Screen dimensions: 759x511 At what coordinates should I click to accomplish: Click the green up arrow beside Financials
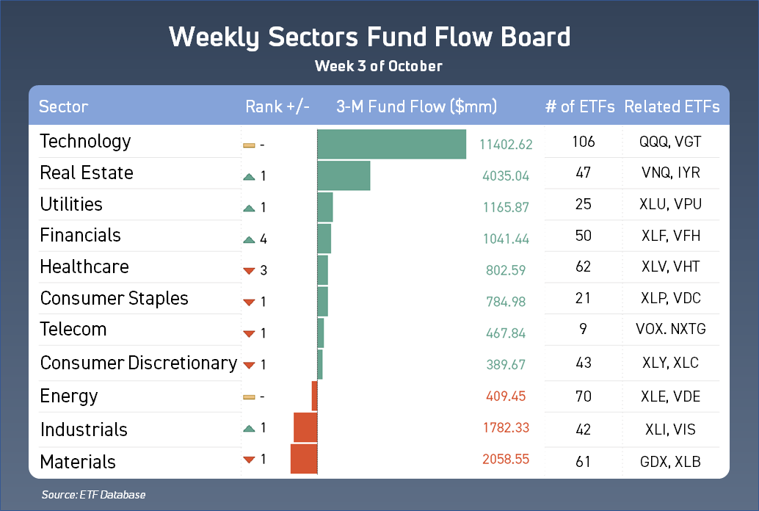(x=249, y=239)
